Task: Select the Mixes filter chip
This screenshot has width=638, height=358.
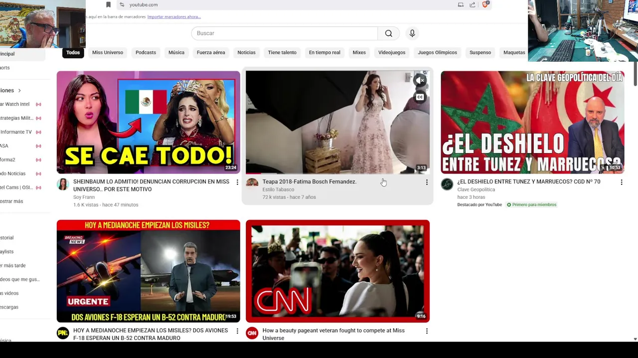Action: (x=359, y=52)
